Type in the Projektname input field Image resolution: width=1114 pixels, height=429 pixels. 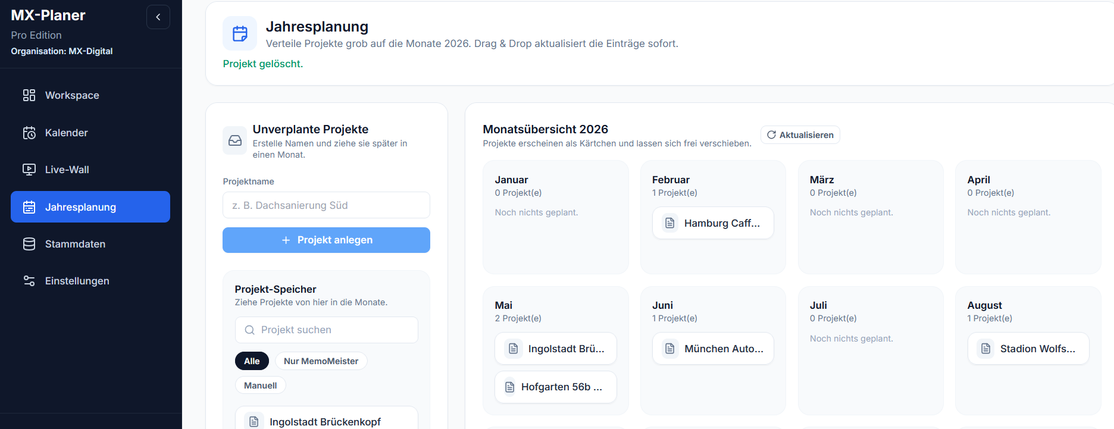(326, 205)
